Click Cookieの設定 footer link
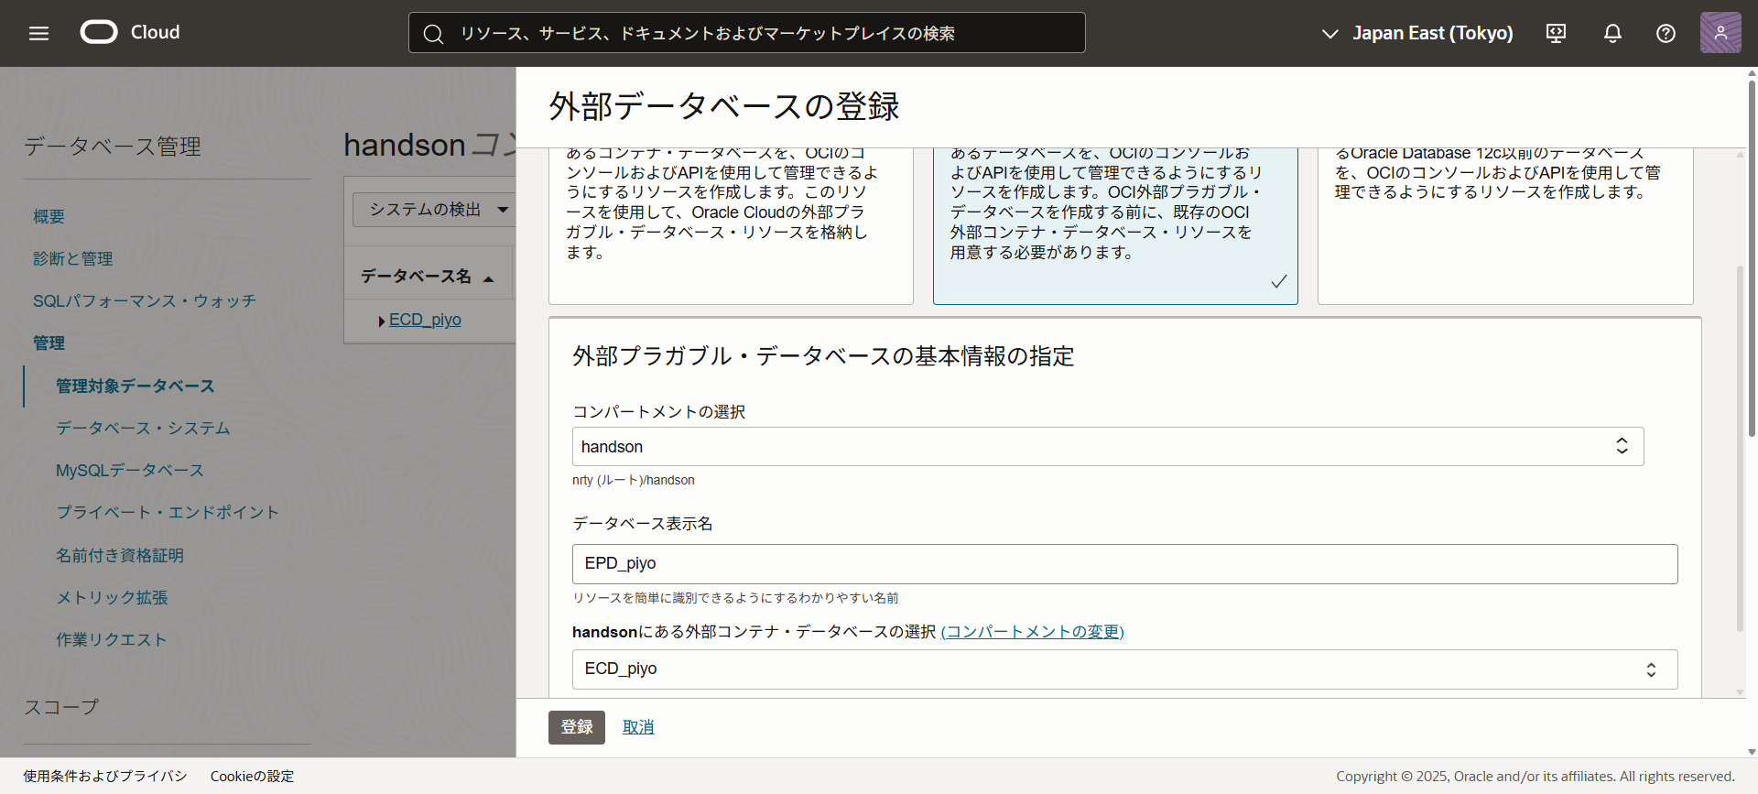1758x794 pixels. [252, 776]
